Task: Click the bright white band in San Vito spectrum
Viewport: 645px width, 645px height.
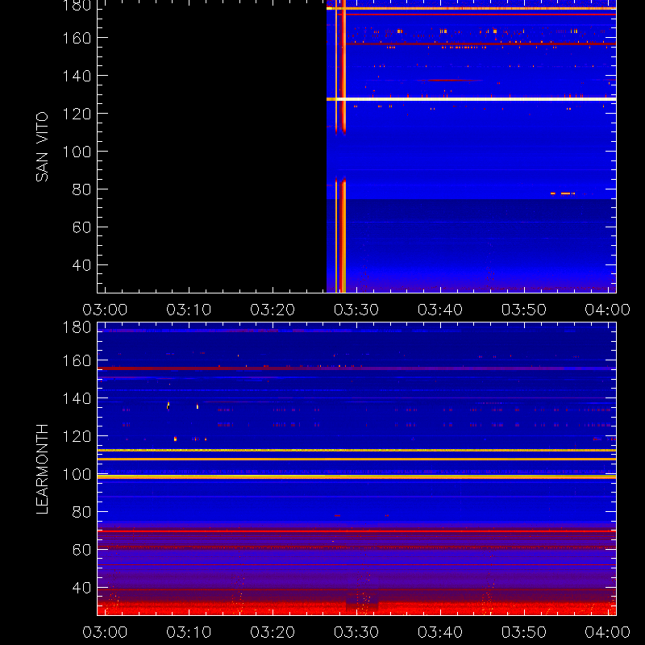Action: tap(472, 99)
